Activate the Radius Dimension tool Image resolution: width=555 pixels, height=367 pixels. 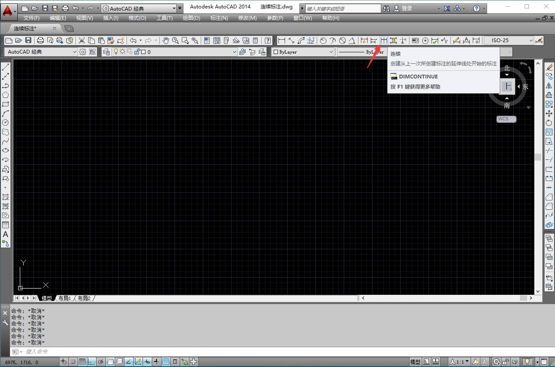[323, 40]
